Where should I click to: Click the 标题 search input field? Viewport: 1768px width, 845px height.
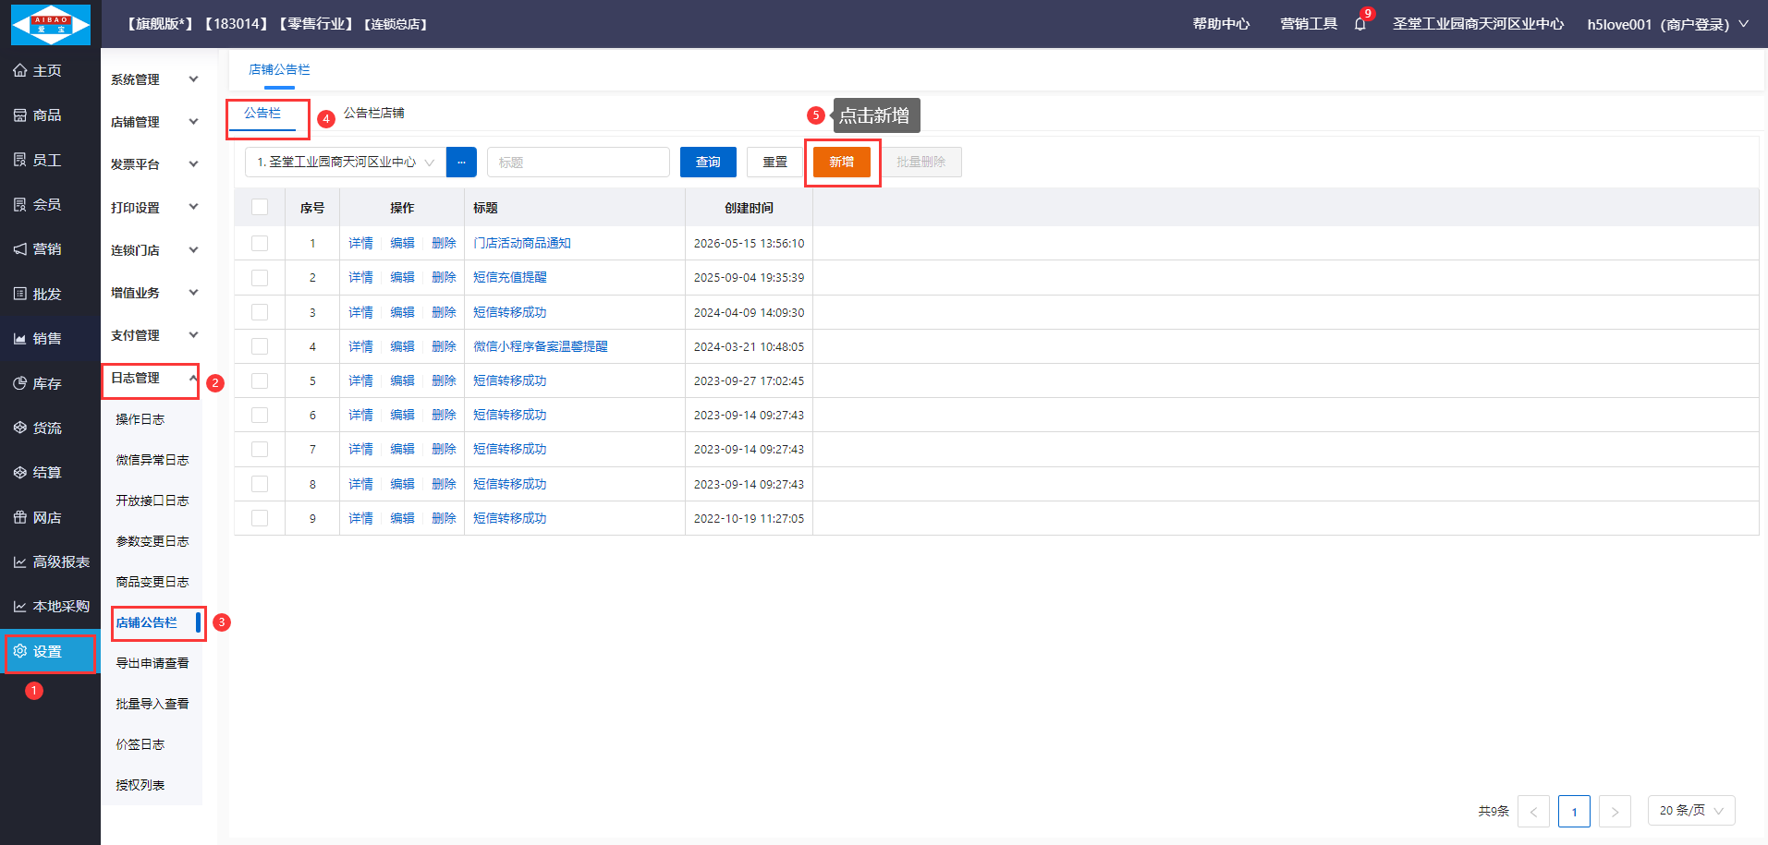coord(578,162)
